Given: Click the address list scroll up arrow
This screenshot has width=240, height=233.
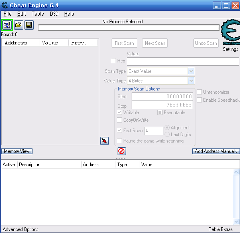Looking at the screenshot, I should 236,172.
